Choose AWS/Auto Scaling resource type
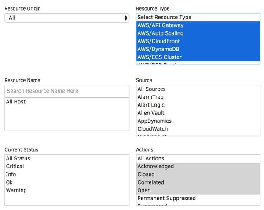 198,33
